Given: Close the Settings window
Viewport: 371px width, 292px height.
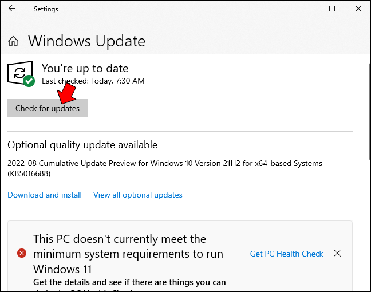Looking at the screenshot, I should (358, 9).
